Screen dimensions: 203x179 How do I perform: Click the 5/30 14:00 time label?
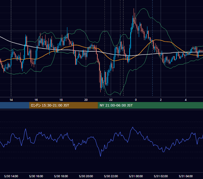pos(11,176)
